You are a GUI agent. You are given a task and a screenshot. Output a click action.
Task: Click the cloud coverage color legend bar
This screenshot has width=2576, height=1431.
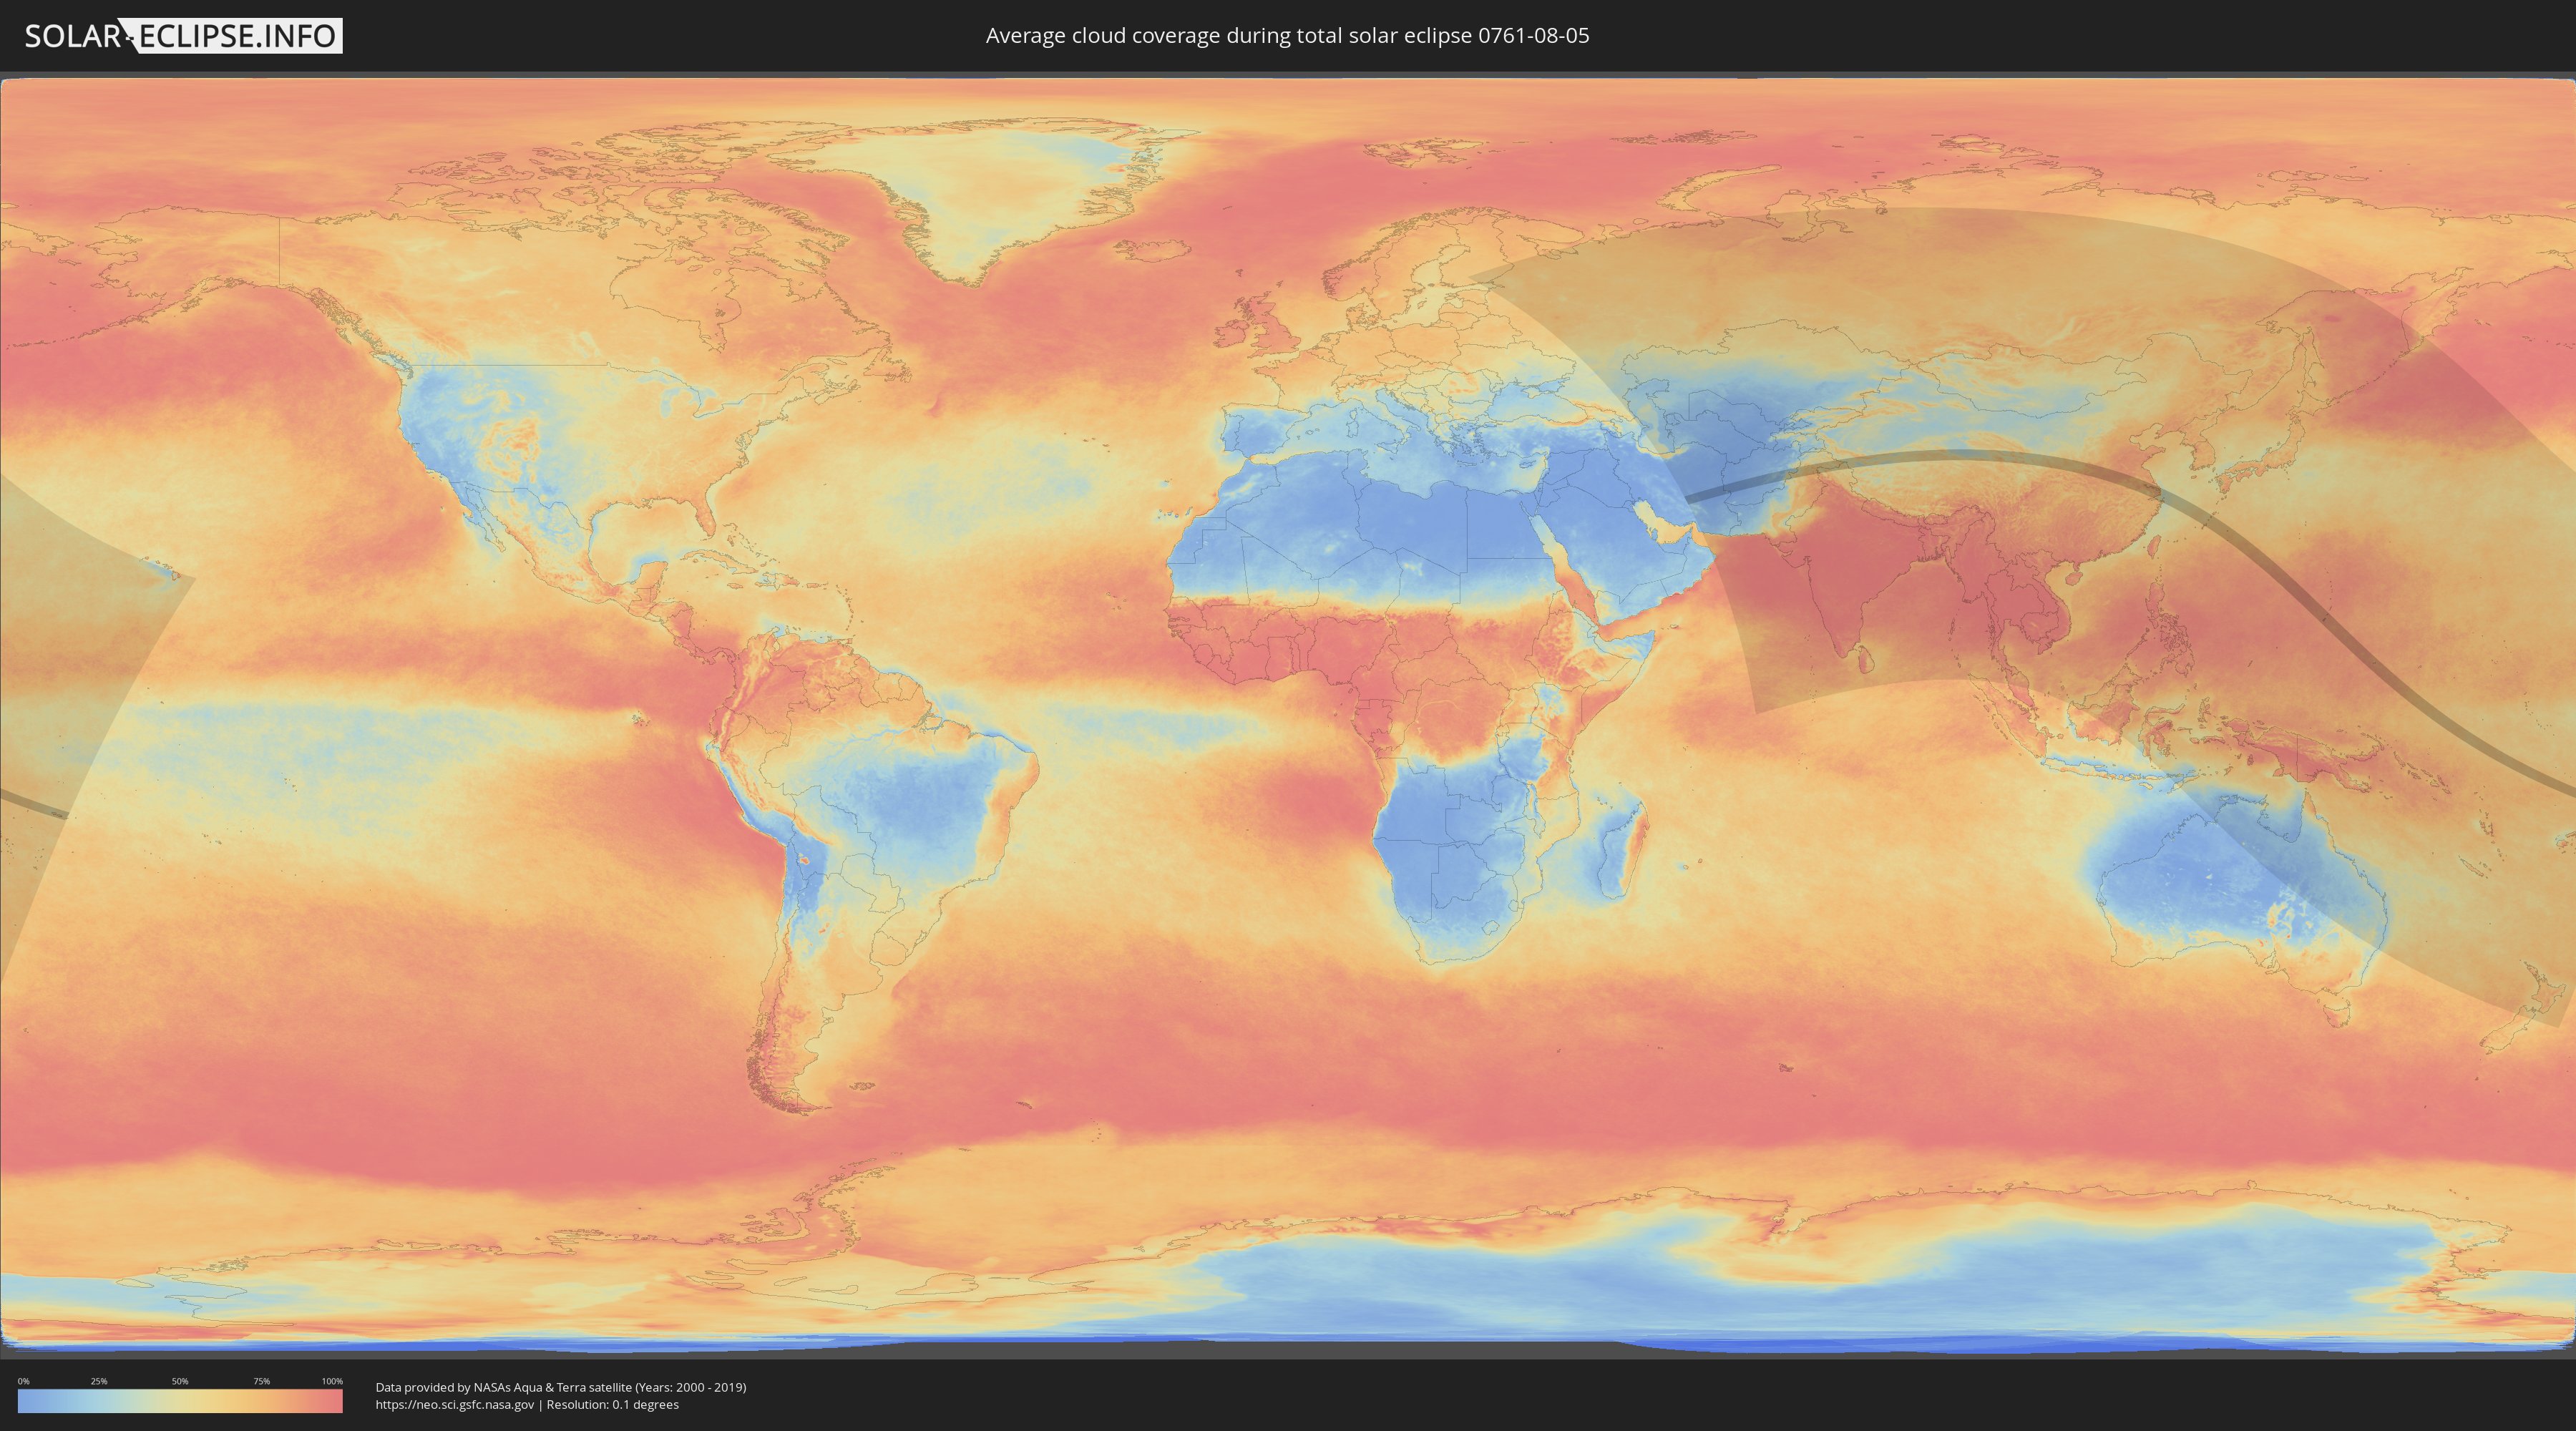click(180, 1401)
